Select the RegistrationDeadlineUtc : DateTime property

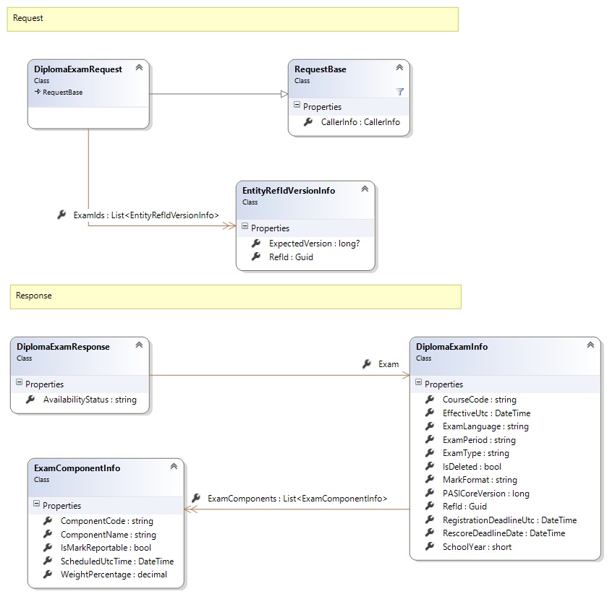click(x=509, y=520)
